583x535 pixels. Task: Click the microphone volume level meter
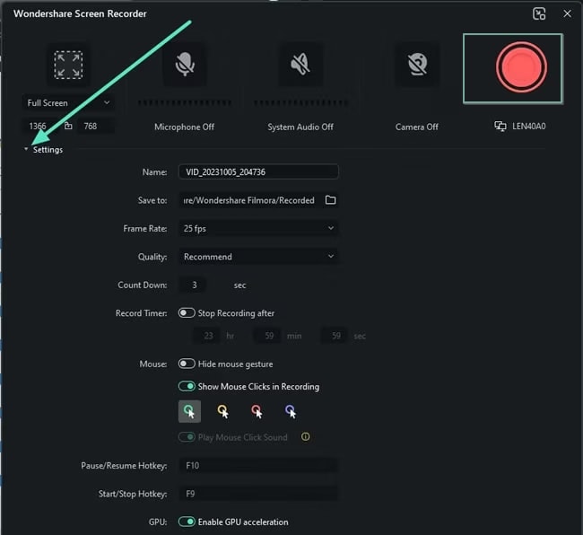click(x=185, y=102)
